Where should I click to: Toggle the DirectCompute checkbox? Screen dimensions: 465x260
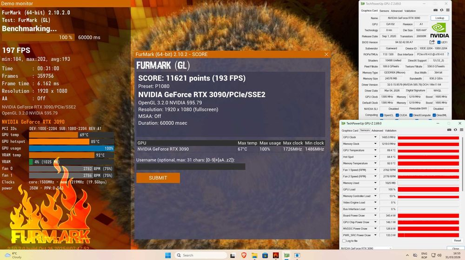coord(411,115)
